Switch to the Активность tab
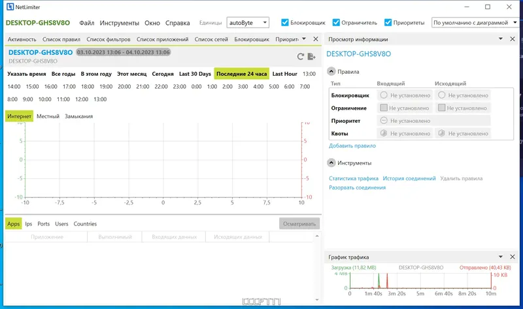The height and width of the screenshot is (309, 523). coord(22,39)
